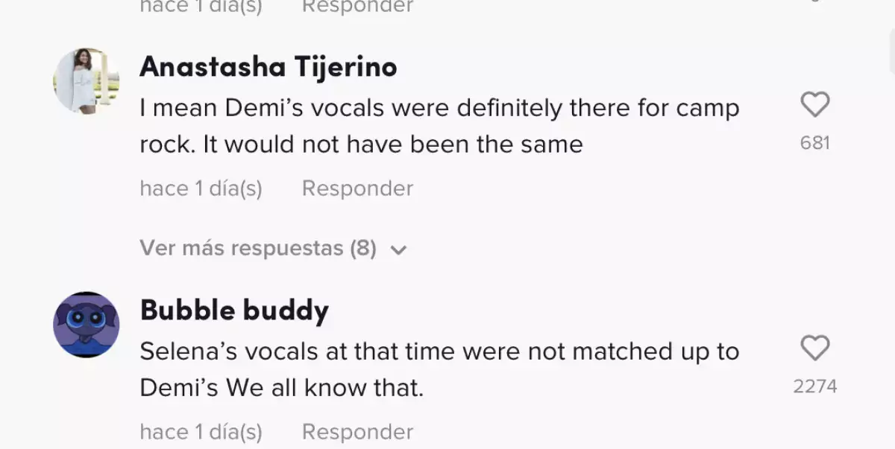
Task: Open the Anastasha Tijerino username link
Action: (x=268, y=67)
